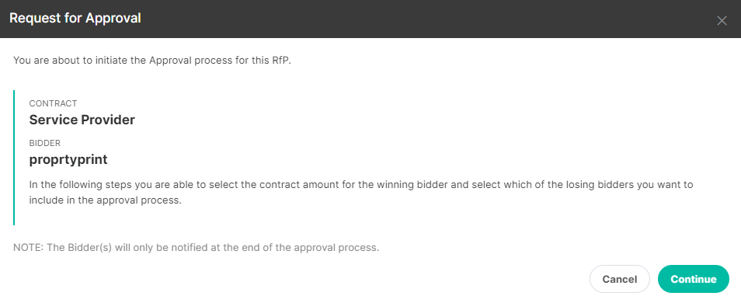Click the teal vertical accent bar

14,158
